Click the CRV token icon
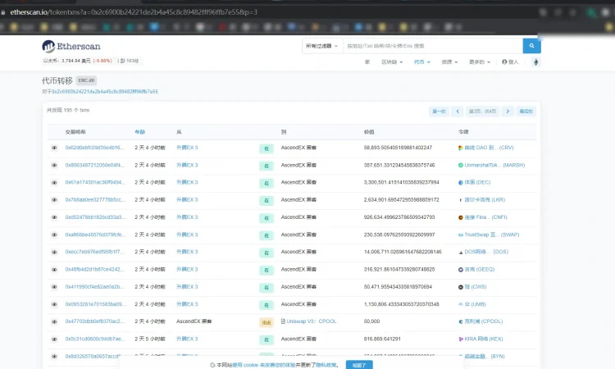 click(x=461, y=148)
